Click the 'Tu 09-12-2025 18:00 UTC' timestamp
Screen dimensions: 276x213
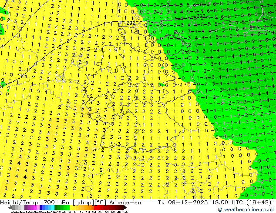(x=201, y=203)
